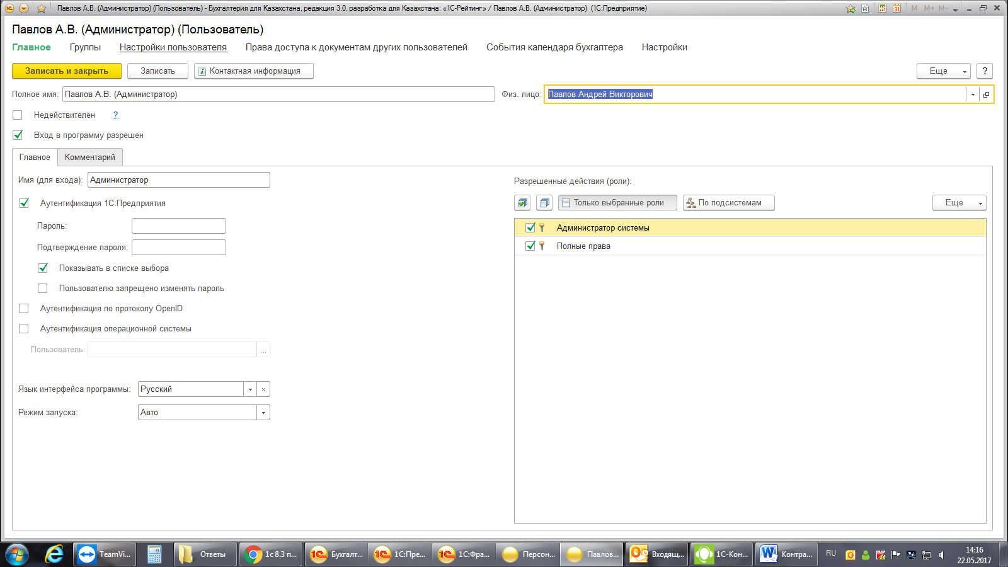Open Контактная информация

[x=254, y=71]
